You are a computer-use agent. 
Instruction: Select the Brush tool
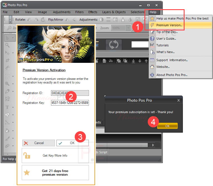tap(7, 138)
